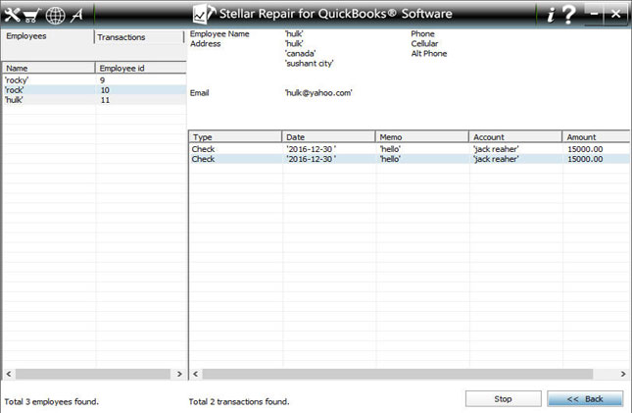
Task: Click employee id 9 cell
Action: 102,79
